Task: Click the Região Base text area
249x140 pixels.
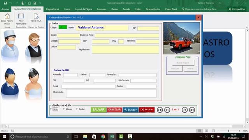Action: click(125, 49)
